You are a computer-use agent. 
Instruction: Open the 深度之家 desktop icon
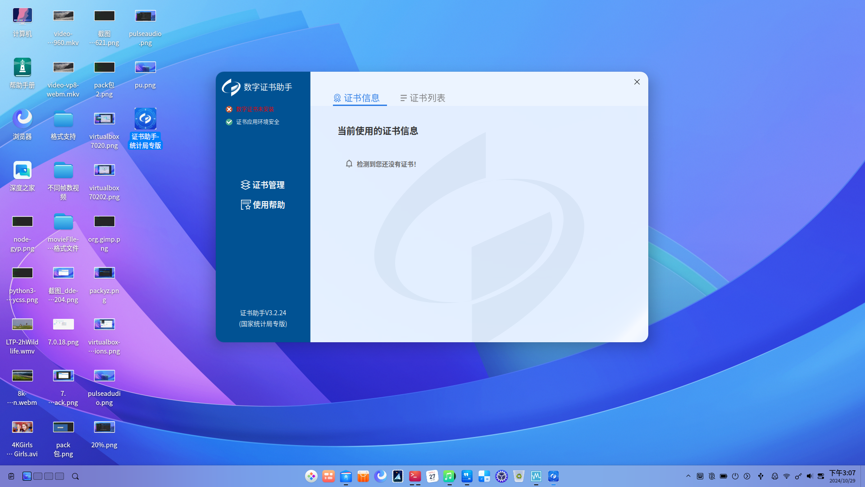pos(22,176)
